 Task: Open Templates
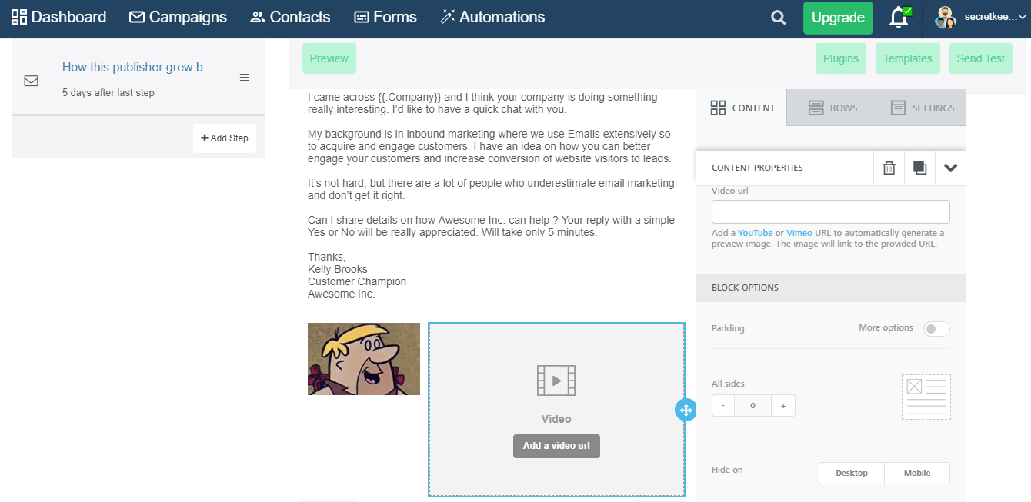pos(908,58)
